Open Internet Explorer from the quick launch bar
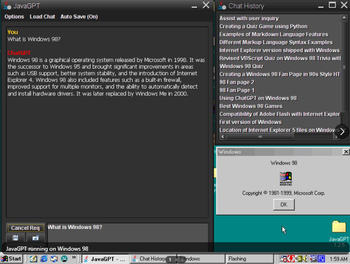 click(44, 259)
